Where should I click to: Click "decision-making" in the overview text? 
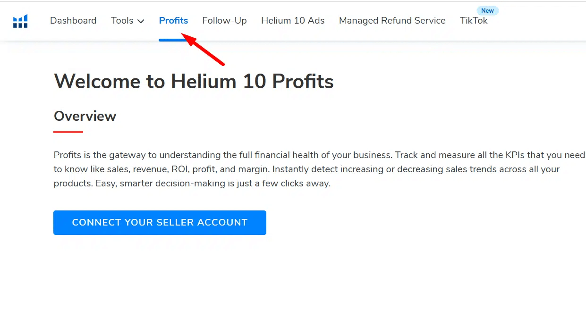click(x=191, y=184)
